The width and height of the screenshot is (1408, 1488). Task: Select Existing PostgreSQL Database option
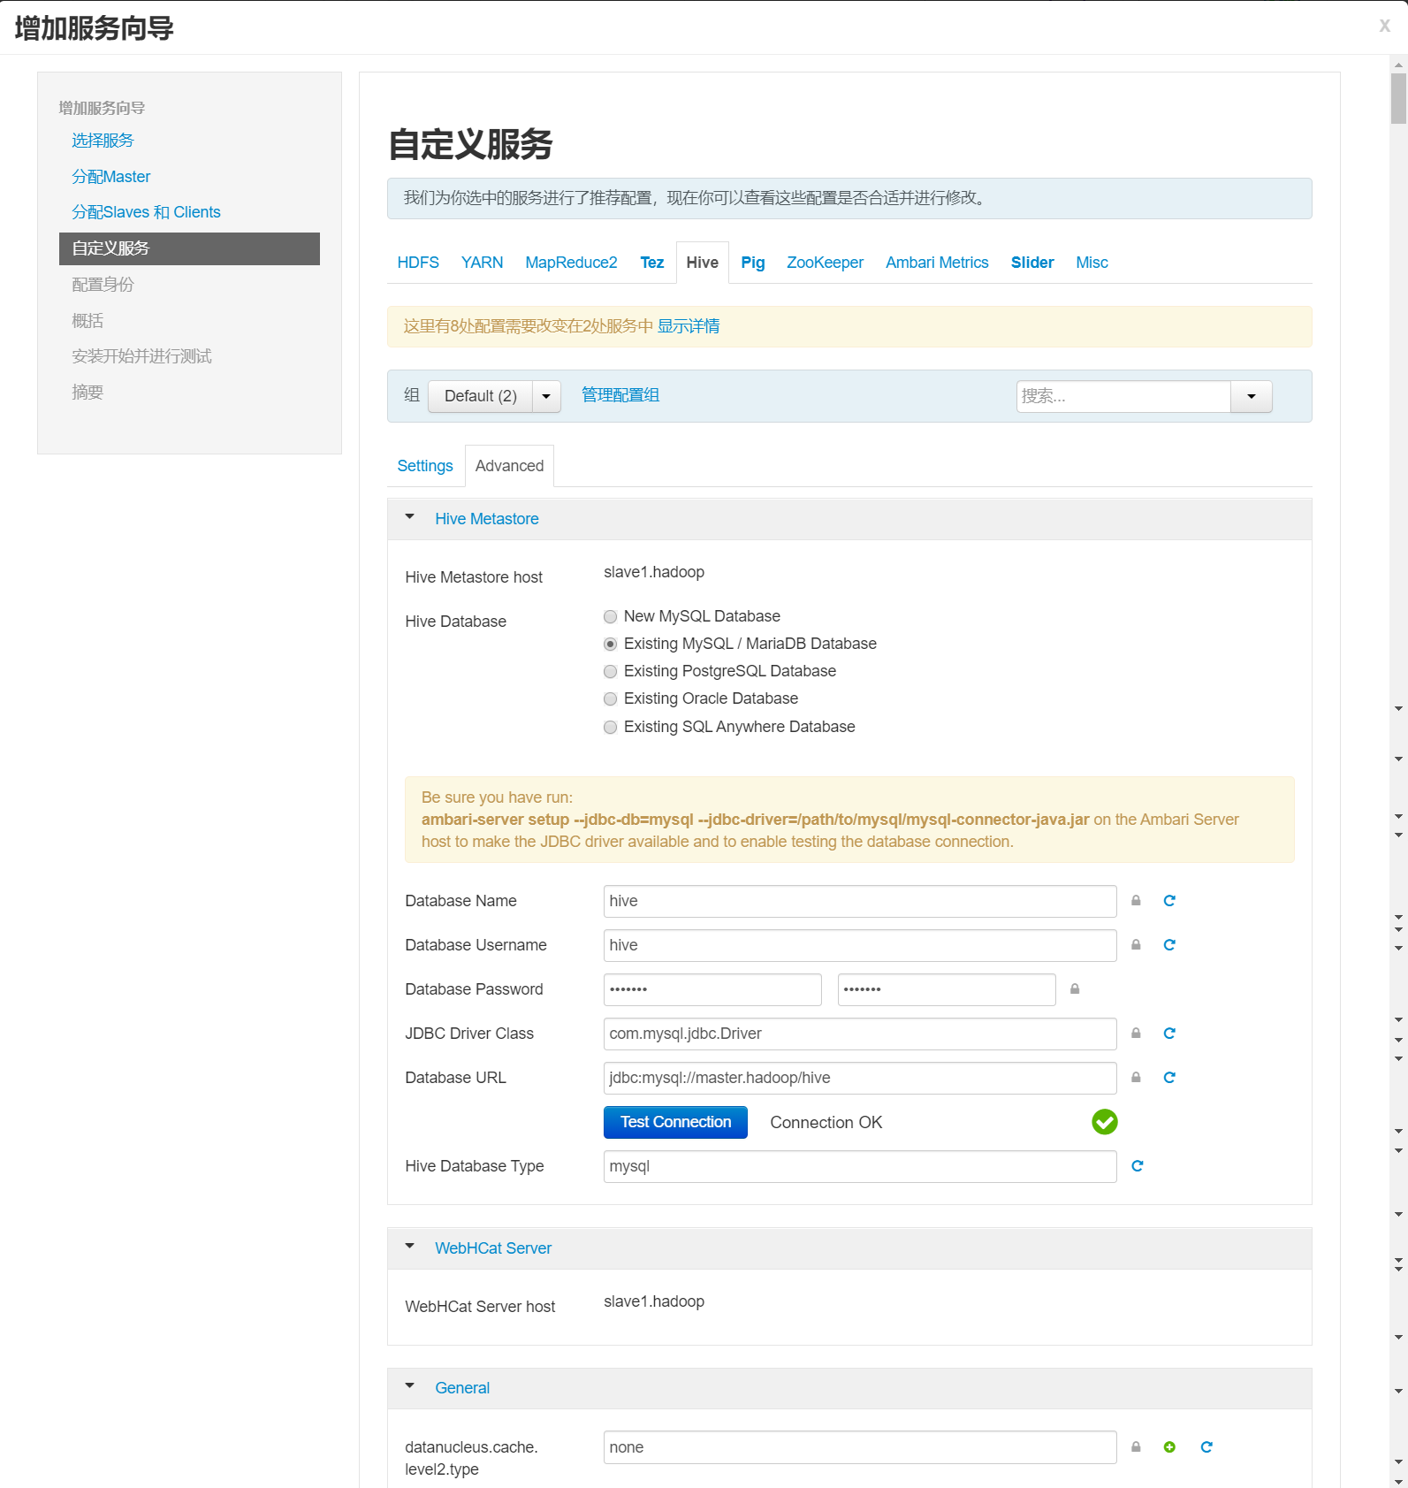(x=610, y=671)
